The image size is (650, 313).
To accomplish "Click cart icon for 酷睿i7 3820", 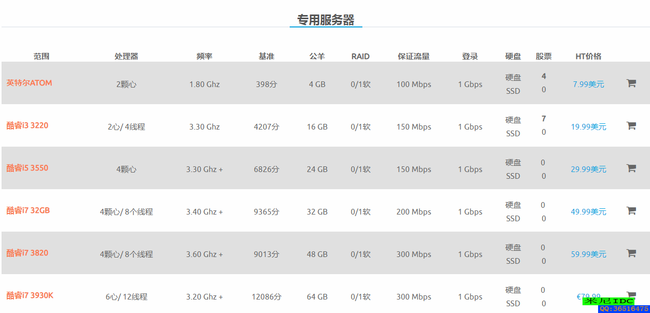I will click(631, 253).
